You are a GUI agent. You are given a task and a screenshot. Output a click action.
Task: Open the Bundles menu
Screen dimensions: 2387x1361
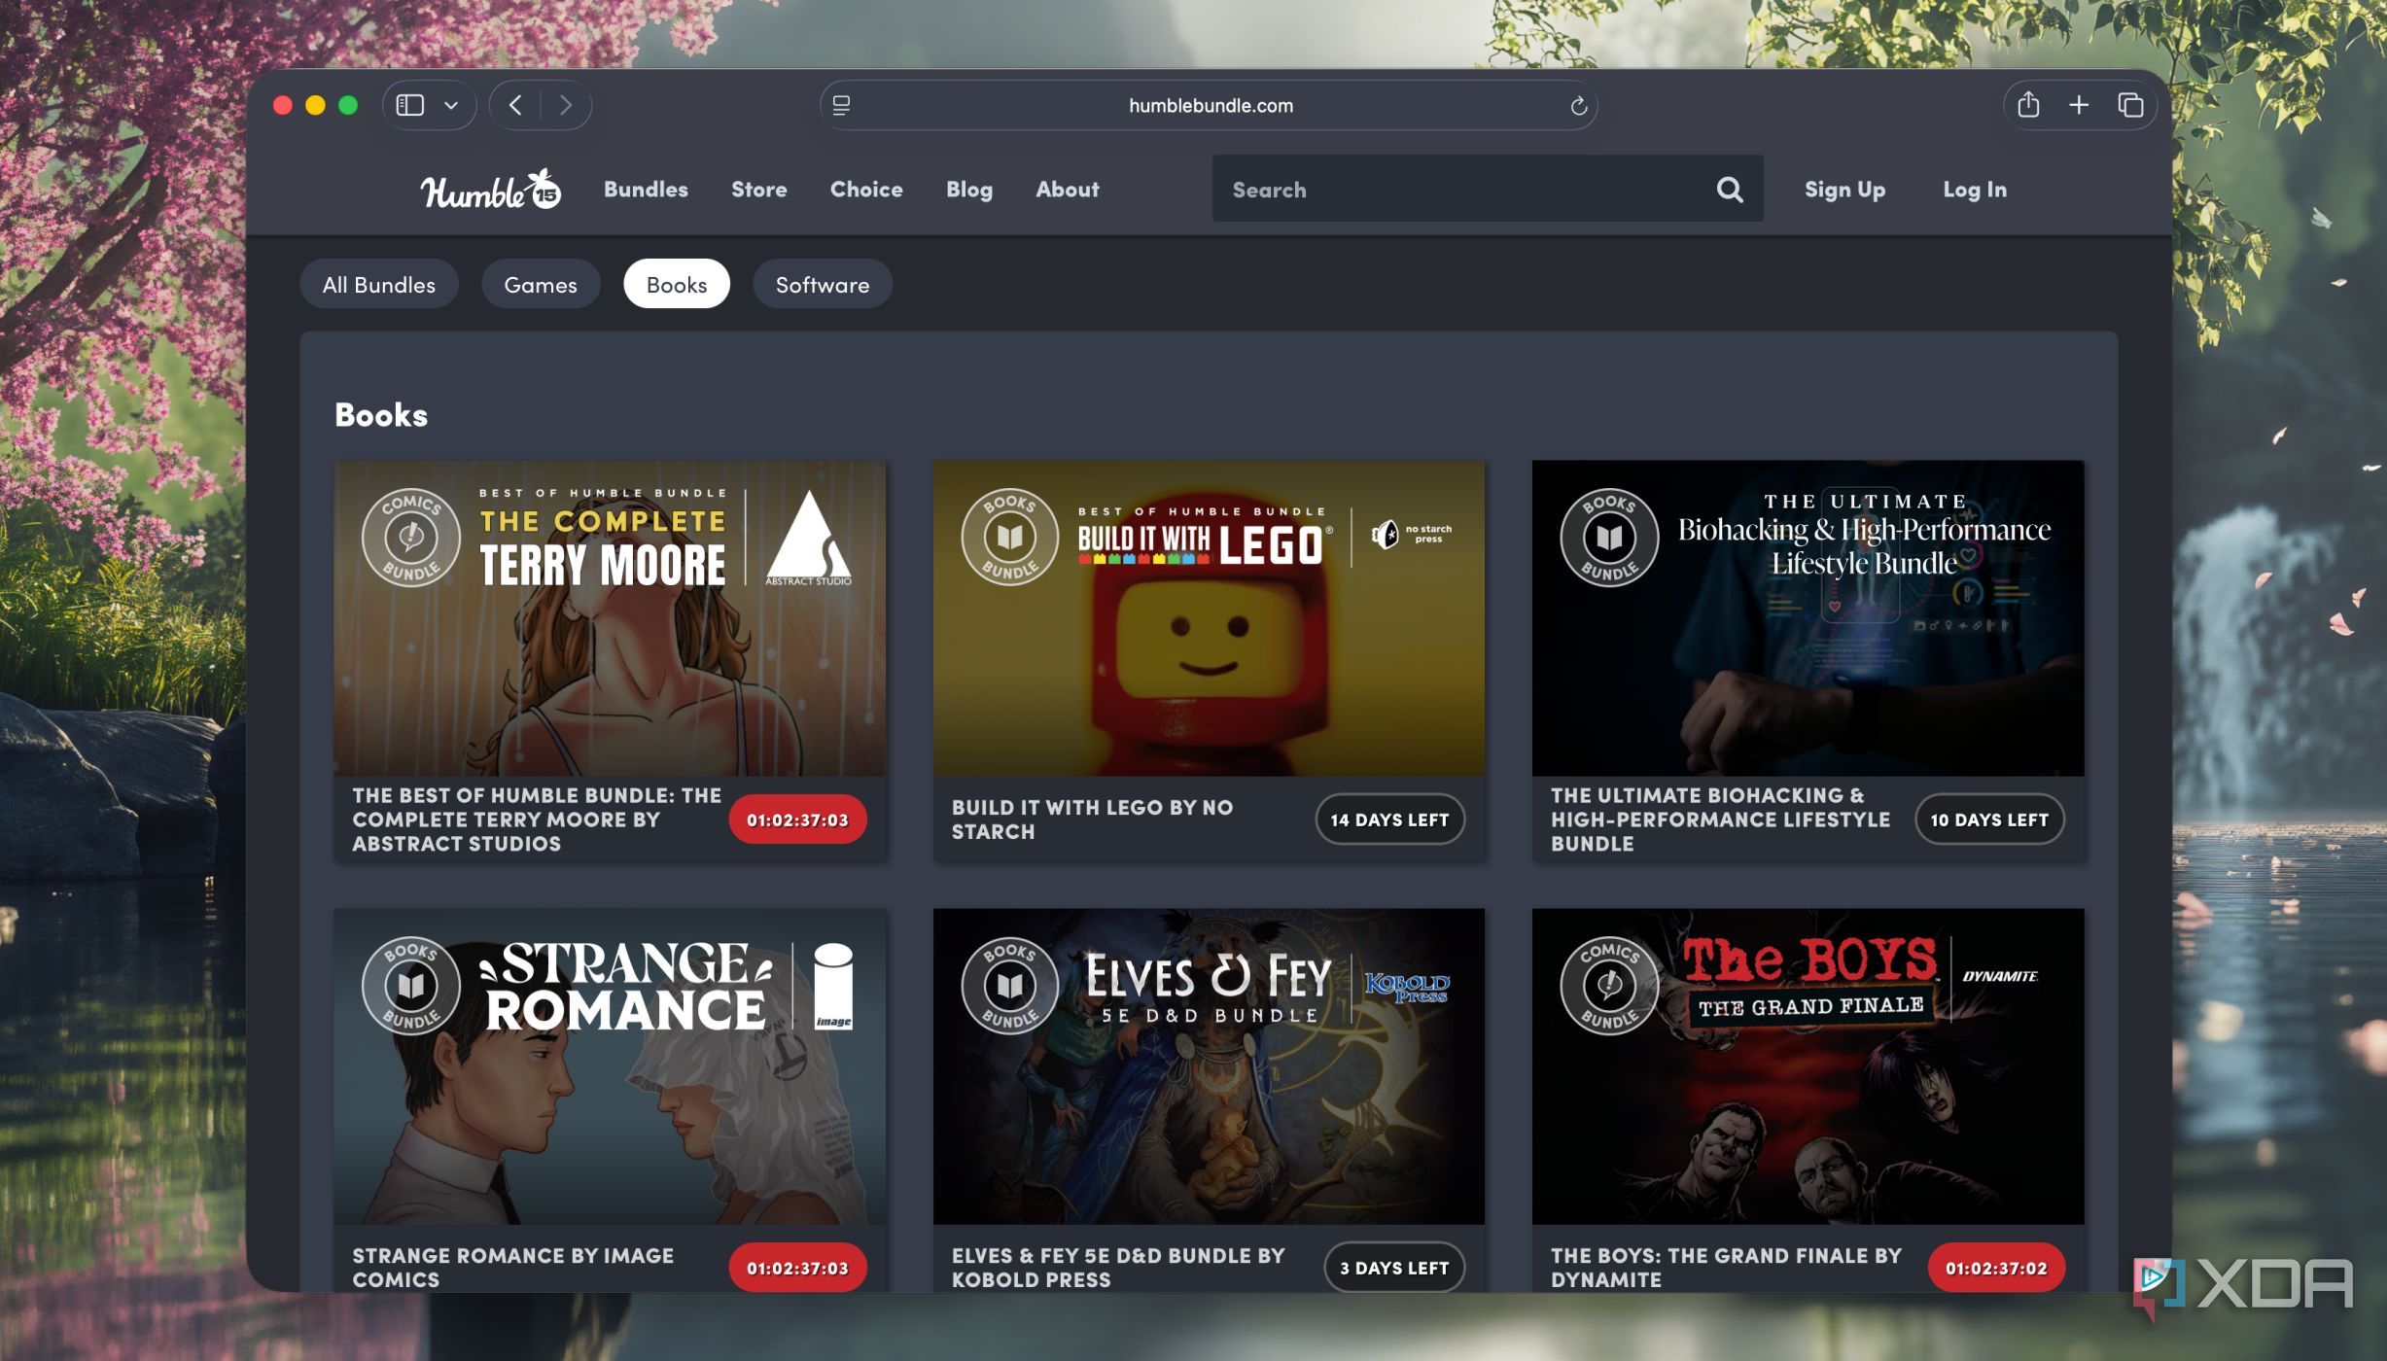[x=646, y=190]
